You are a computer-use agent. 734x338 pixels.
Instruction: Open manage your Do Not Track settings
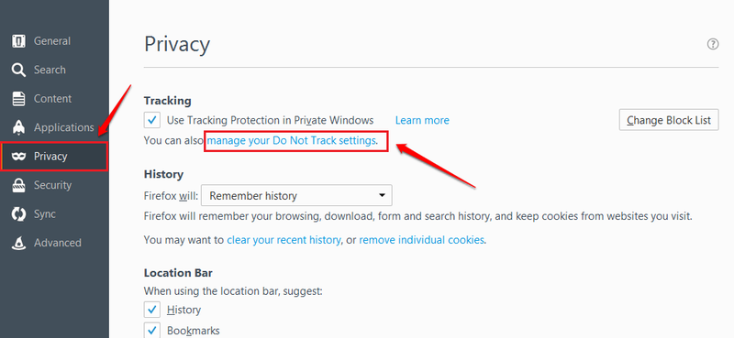pyautogui.click(x=291, y=140)
